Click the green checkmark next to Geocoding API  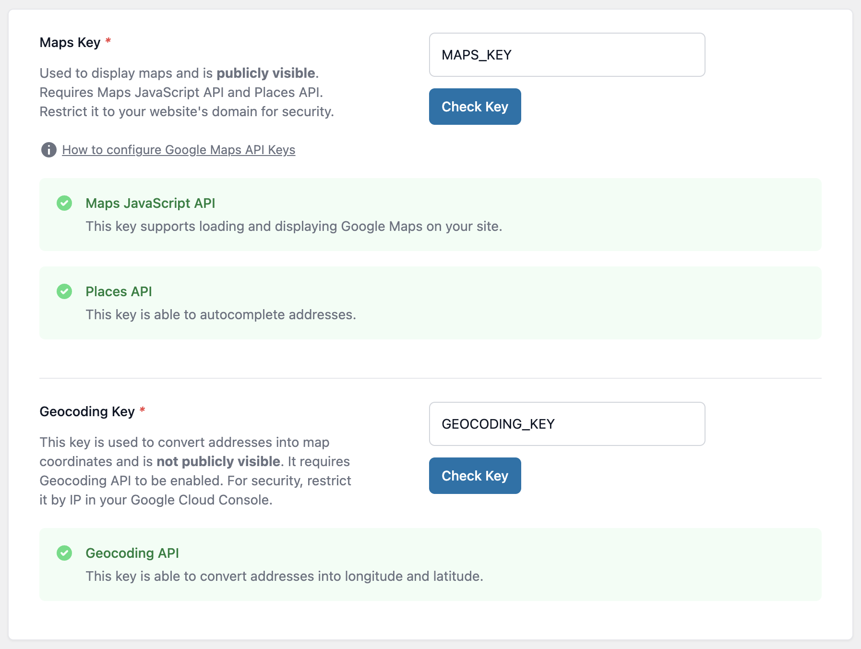pyautogui.click(x=64, y=553)
